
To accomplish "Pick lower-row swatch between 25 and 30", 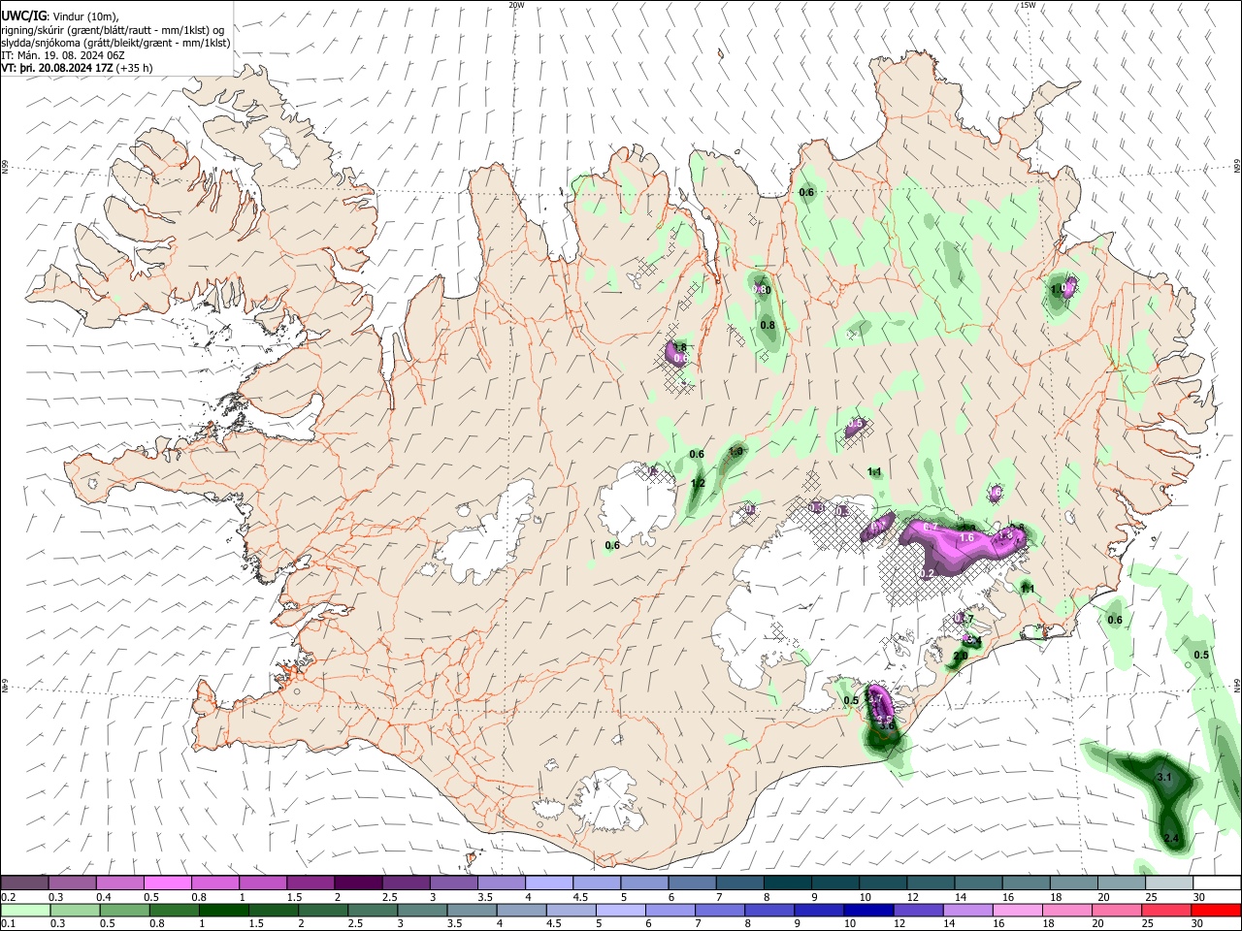I will (x=1167, y=910).
